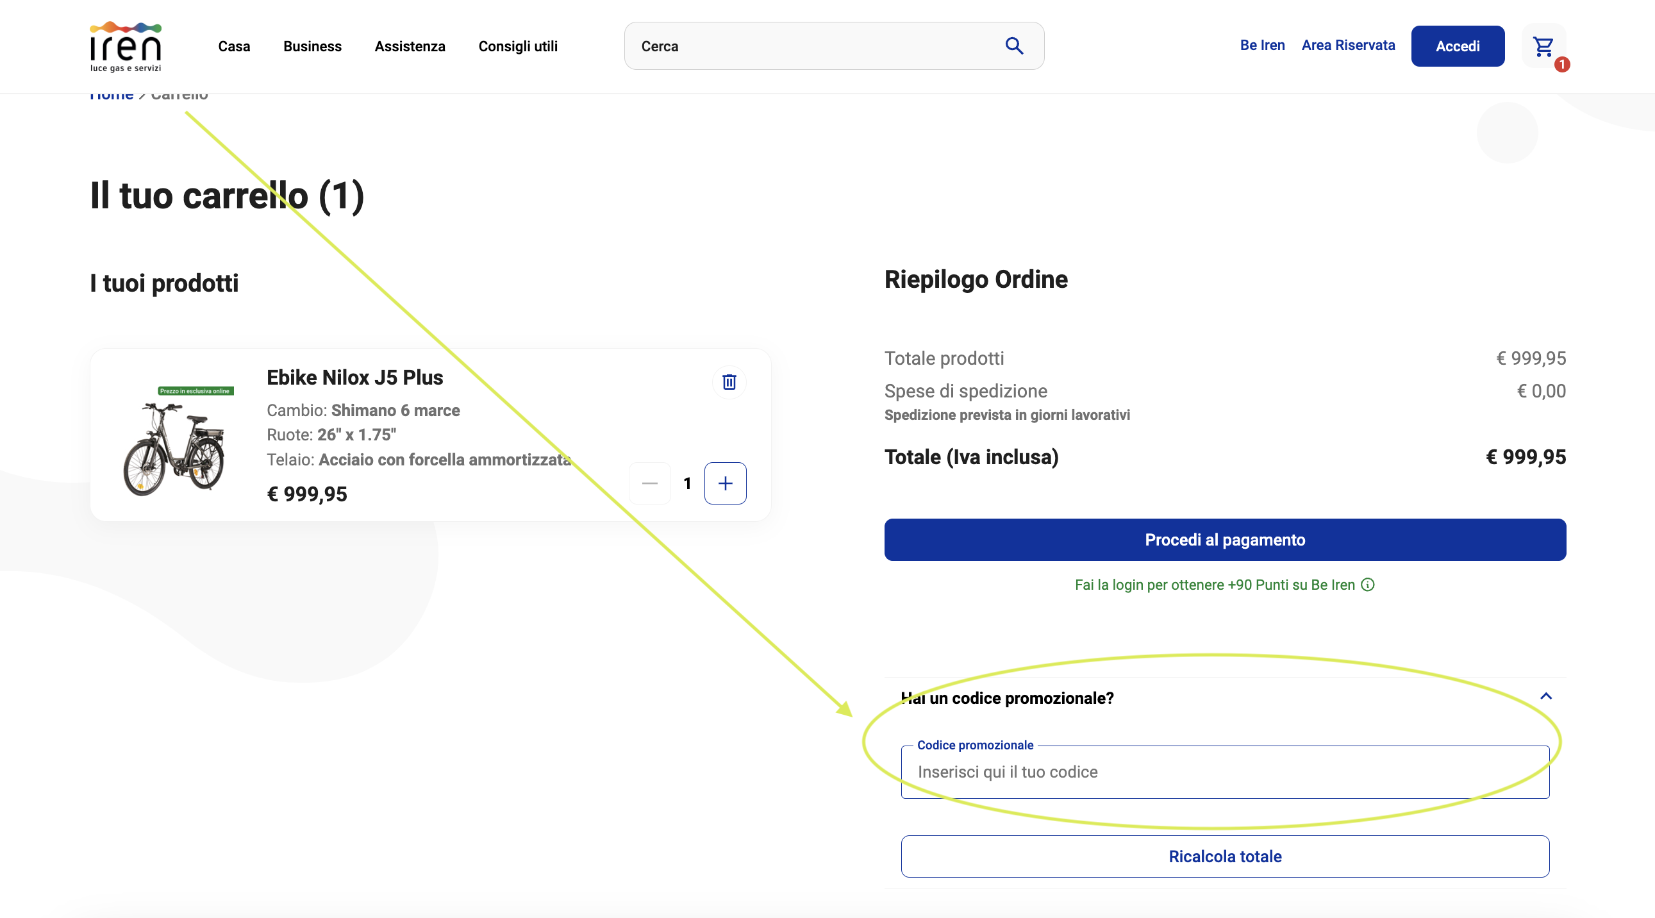Open the Casa menu

234,46
